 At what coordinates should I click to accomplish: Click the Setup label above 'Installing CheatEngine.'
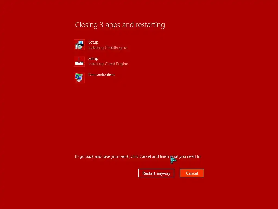pos(93,42)
